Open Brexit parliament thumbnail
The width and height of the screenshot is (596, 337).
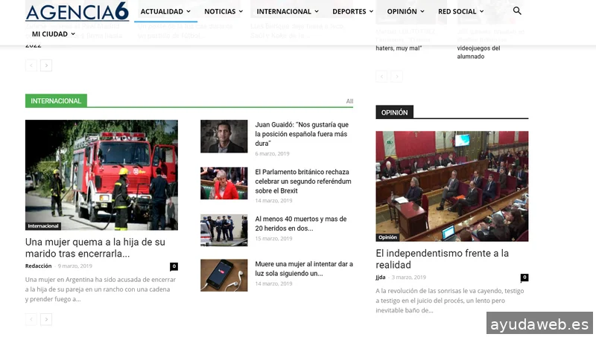(x=224, y=183)
